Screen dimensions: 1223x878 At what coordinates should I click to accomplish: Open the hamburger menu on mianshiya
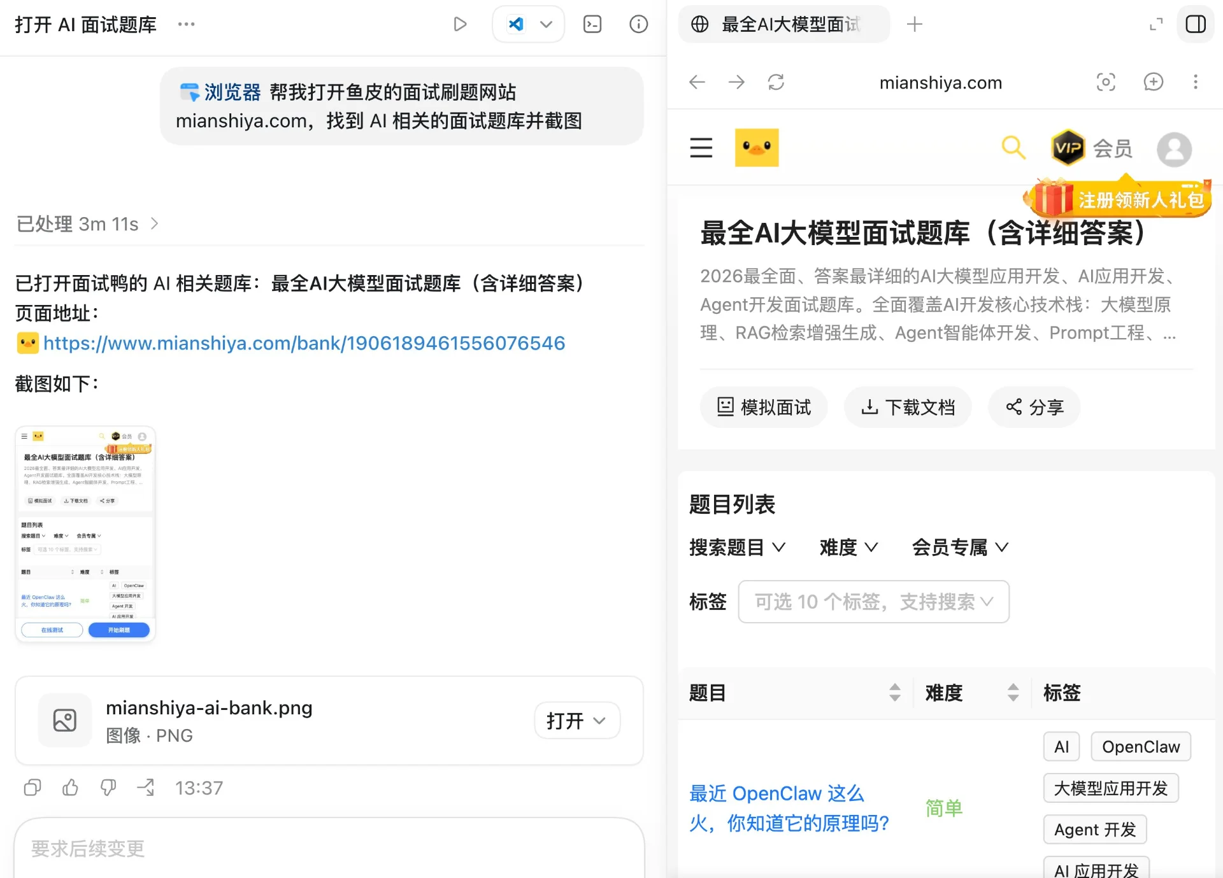tap(701, 148)
